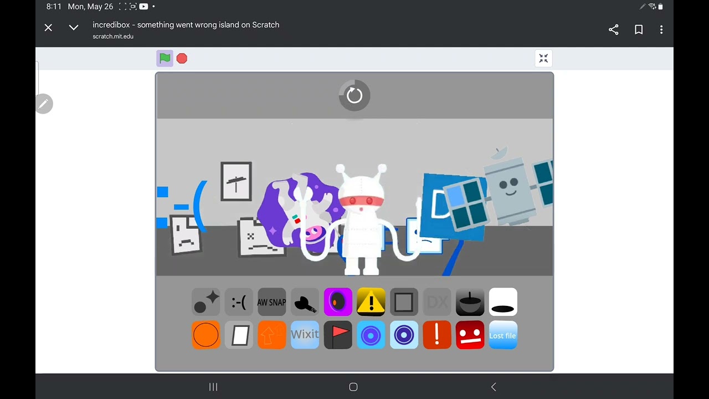Select the Wixit sound icon
The height and width of the screenshot is (399, 709).
point(305,335)
